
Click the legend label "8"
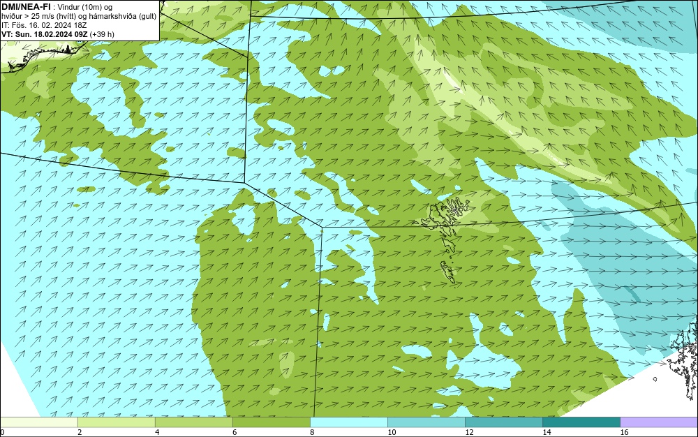click(312, 432)
